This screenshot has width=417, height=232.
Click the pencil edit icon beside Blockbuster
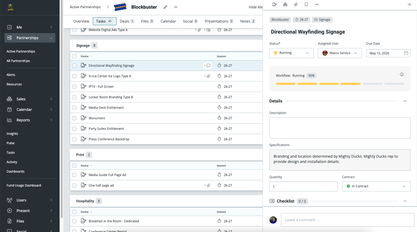pyautogui.click(x=165, y=7)
